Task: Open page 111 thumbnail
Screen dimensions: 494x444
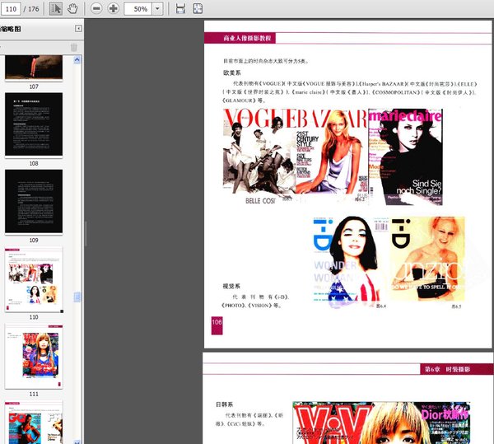Action: tap(34, 357)
